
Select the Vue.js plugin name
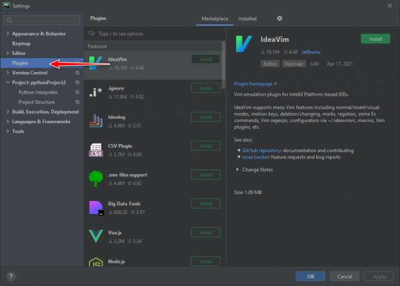pyautogui.click(x=115, y=232)
